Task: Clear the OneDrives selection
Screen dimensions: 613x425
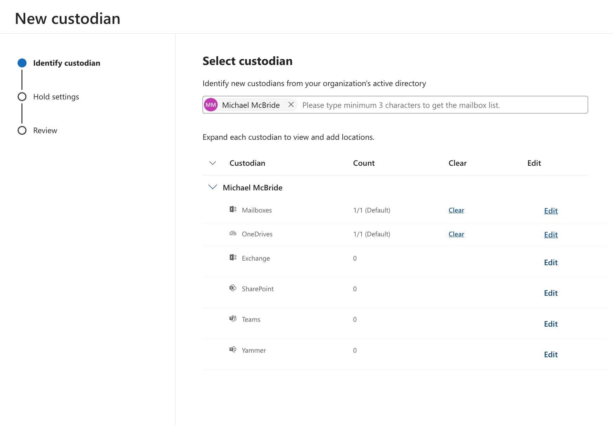Action: [x=456, y=234]
